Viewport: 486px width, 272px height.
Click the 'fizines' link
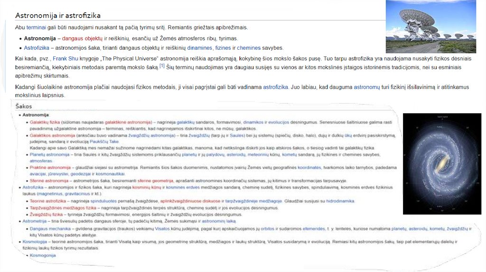(x=223, y=48)
